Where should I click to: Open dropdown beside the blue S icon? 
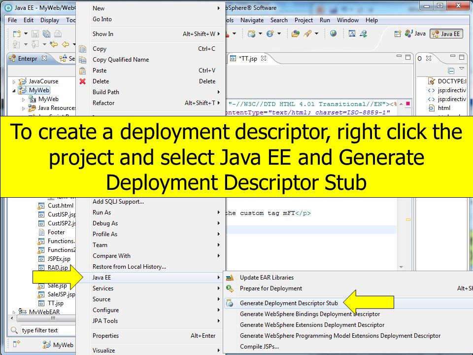[279, 34]
